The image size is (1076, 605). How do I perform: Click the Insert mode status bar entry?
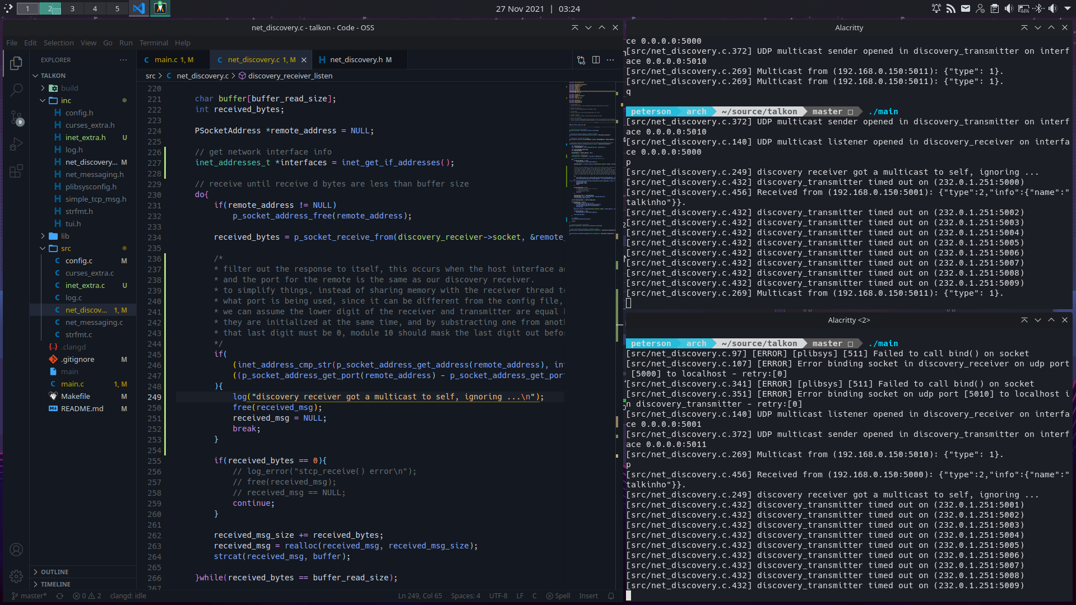pyautogui.click(x=588, y=596)
